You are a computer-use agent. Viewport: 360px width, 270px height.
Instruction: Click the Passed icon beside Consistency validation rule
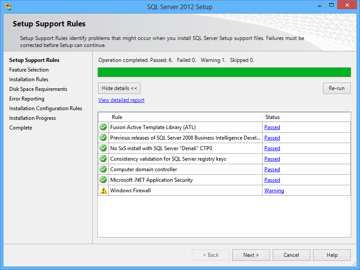(103, 158)
